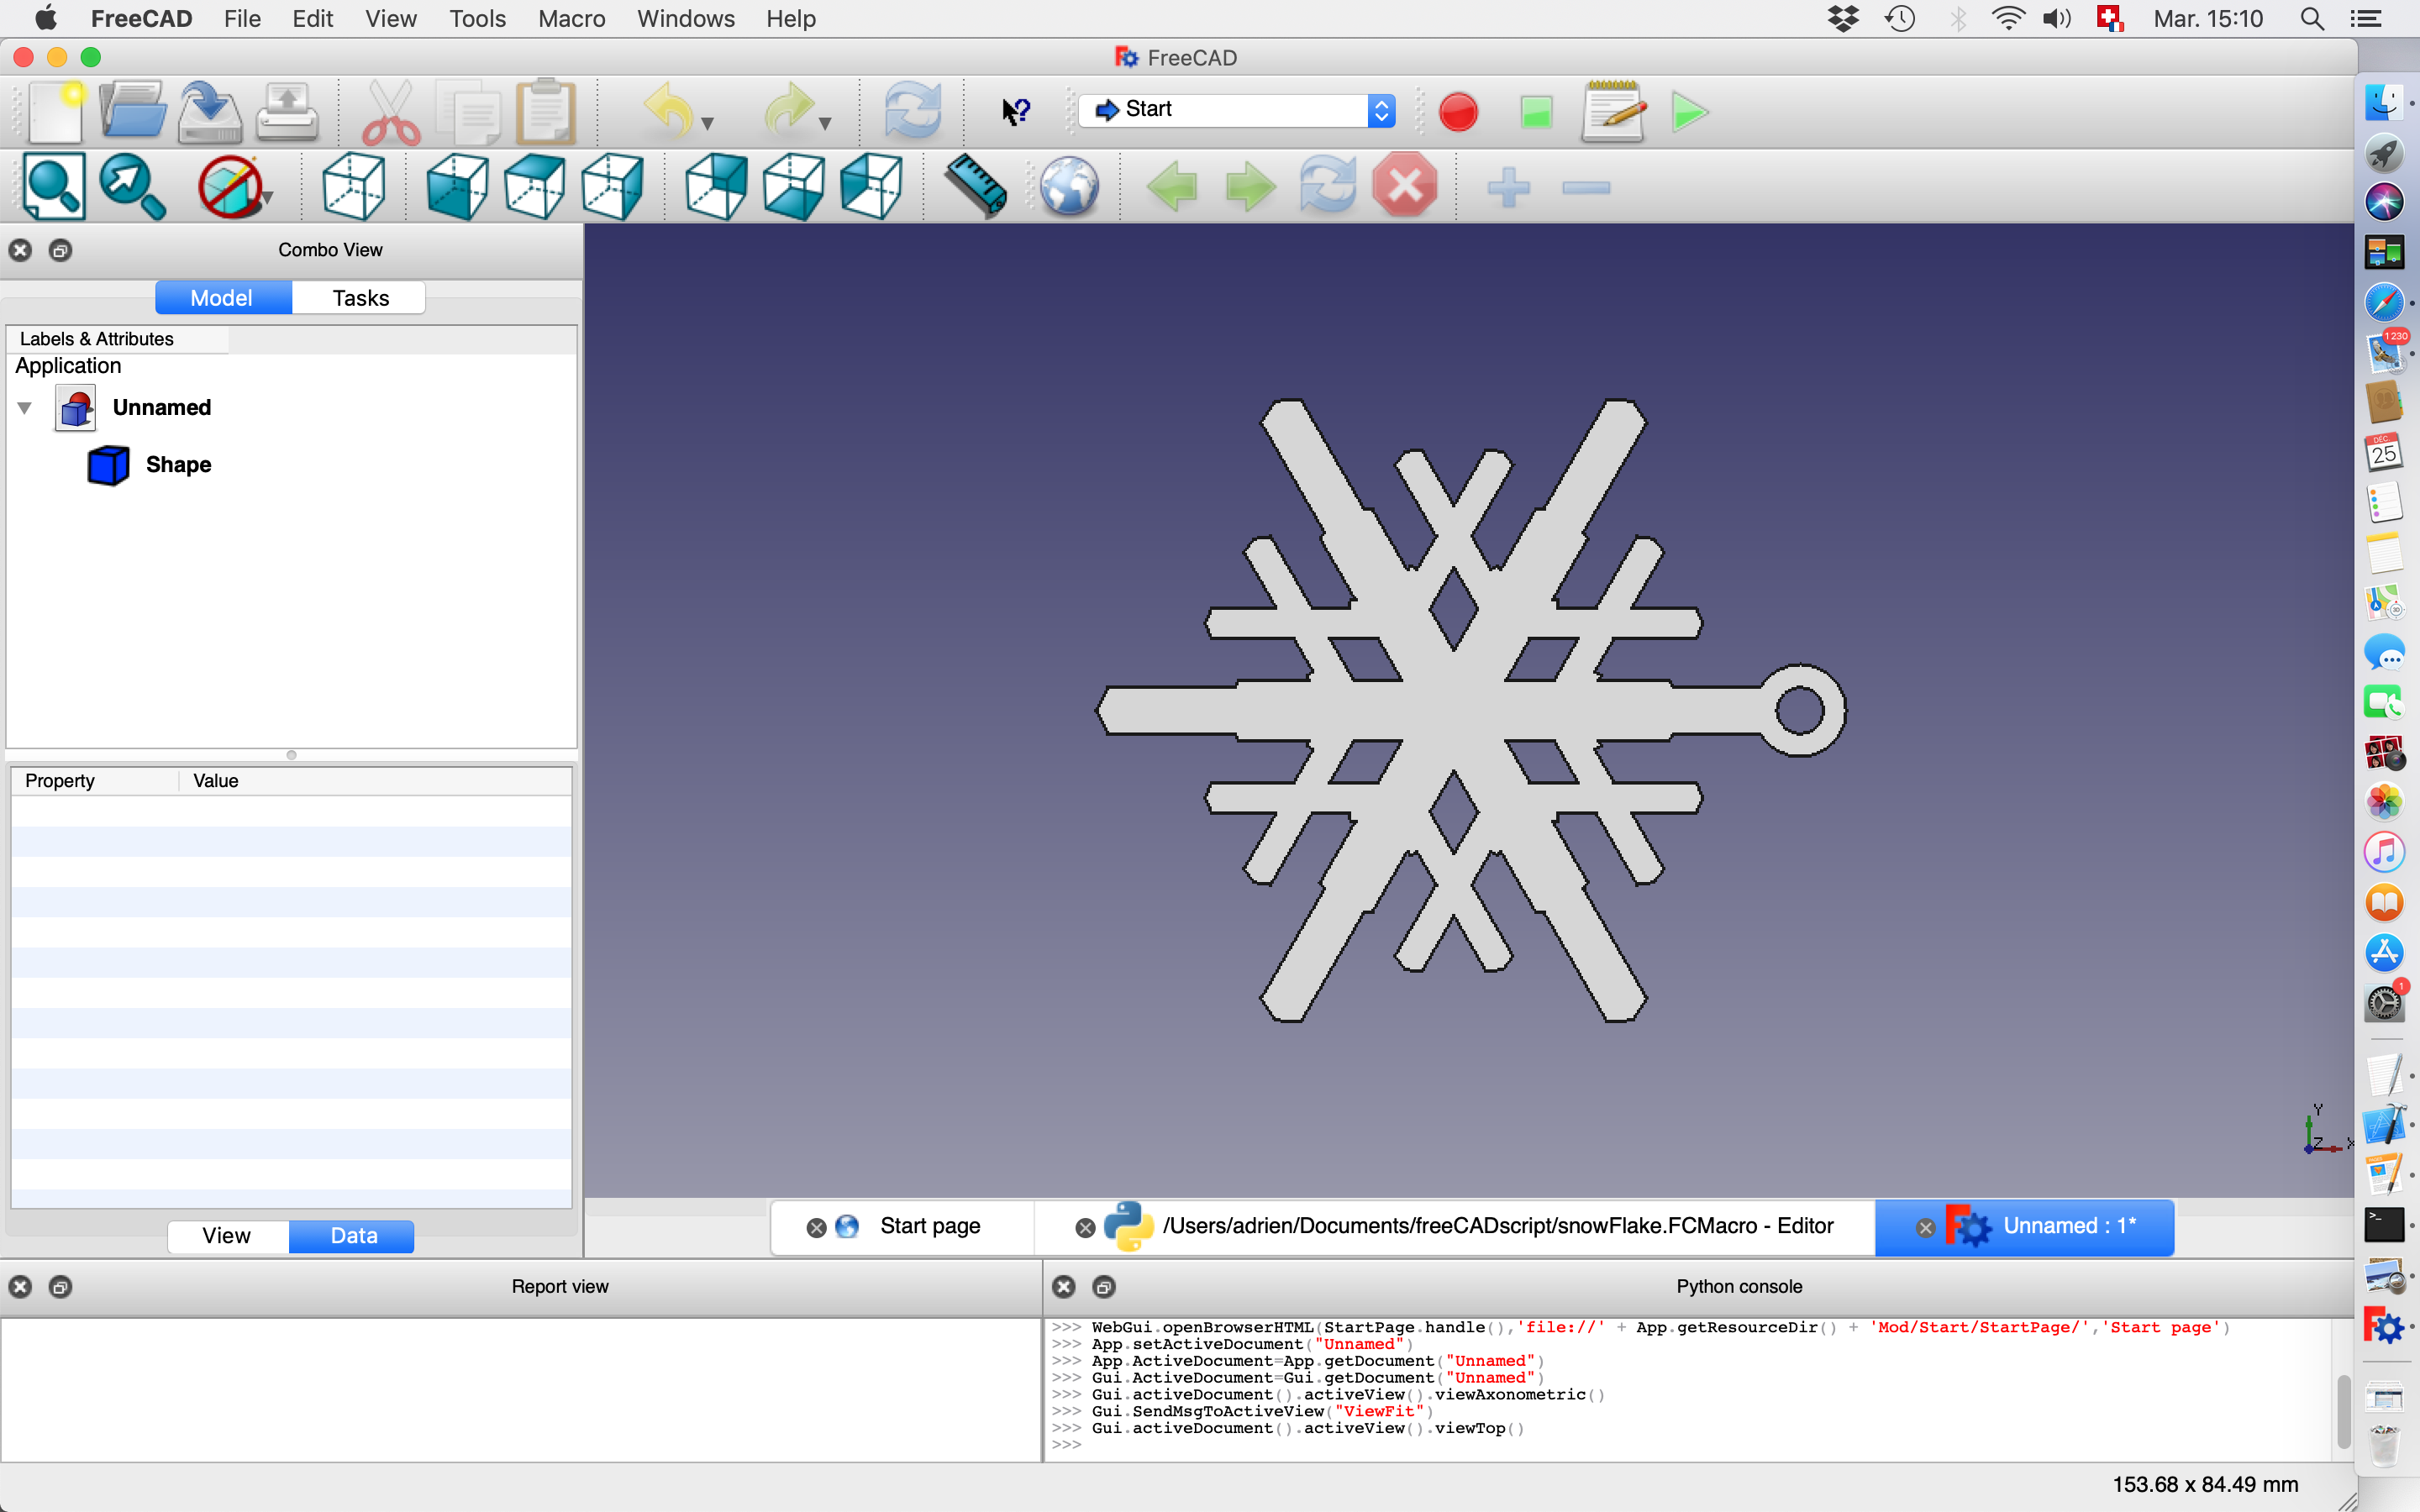Switch to the Start page tab
Image resolution: width=2420 pixels, height=1512 pixels.
point(929,1226)
